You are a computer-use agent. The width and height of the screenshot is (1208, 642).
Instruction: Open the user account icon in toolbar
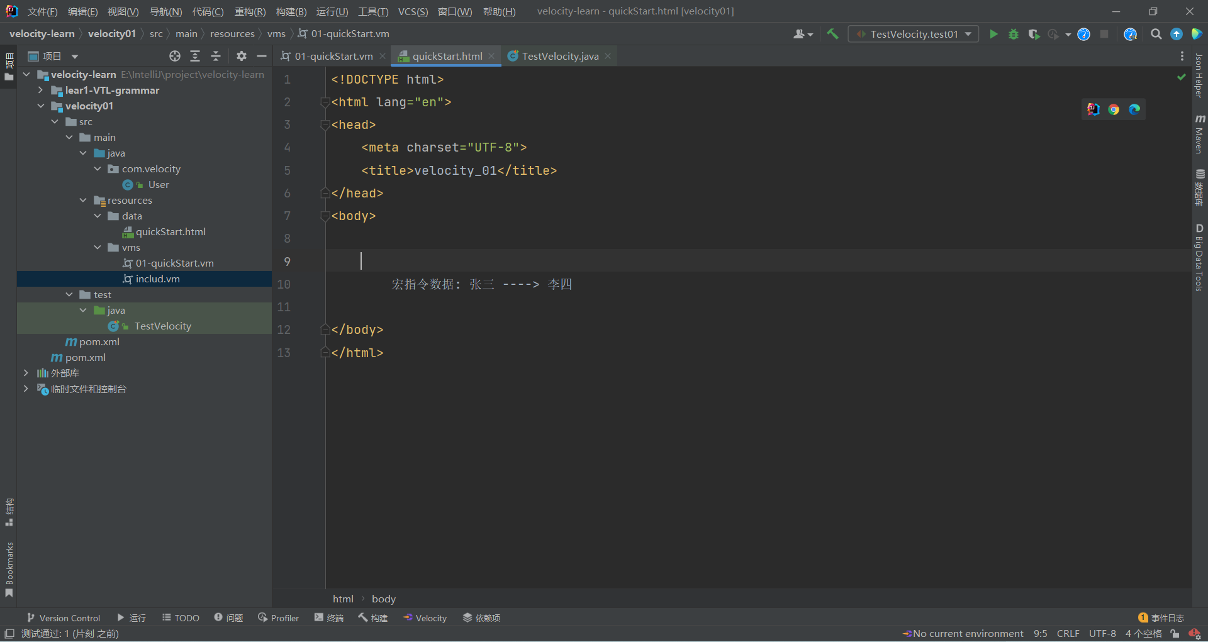[x=803, y=34]
